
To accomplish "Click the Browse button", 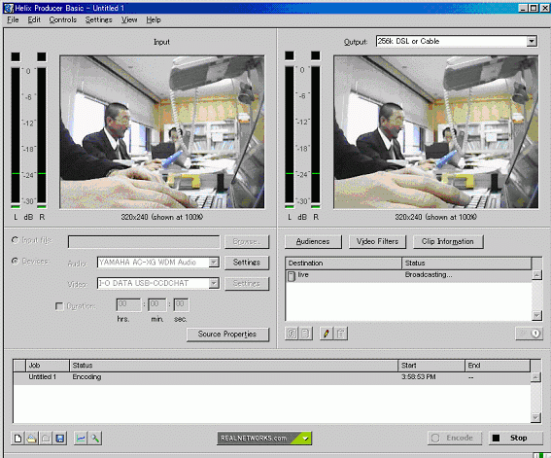I will click(x=247, y=241).
